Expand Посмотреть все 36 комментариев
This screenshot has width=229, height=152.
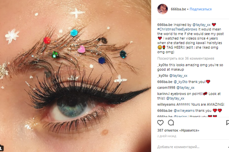click(x=186, y=58)
